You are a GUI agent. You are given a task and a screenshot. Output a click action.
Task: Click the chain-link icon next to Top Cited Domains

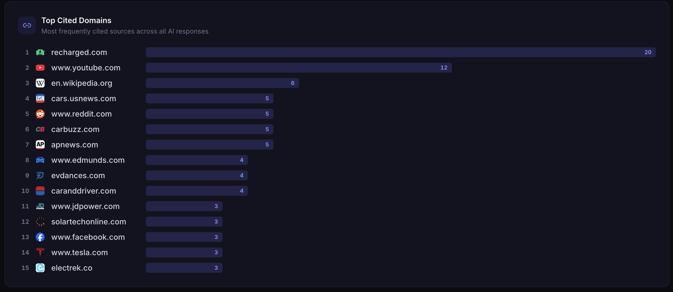pos(27,25)
